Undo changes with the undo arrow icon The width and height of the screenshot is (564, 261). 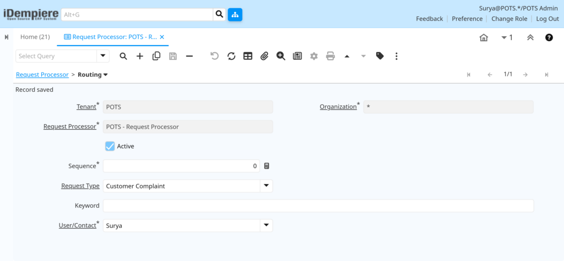pos(215,56)
